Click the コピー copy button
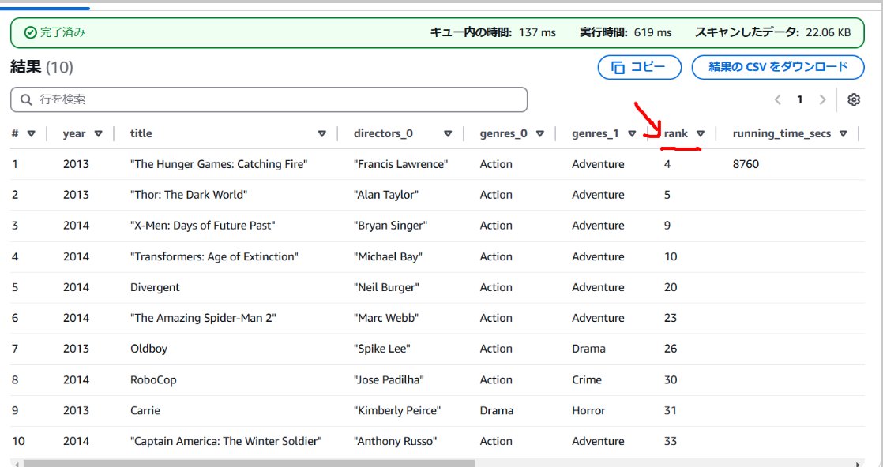The width and height of the screenshot is (883, 467). pos(640,67)
